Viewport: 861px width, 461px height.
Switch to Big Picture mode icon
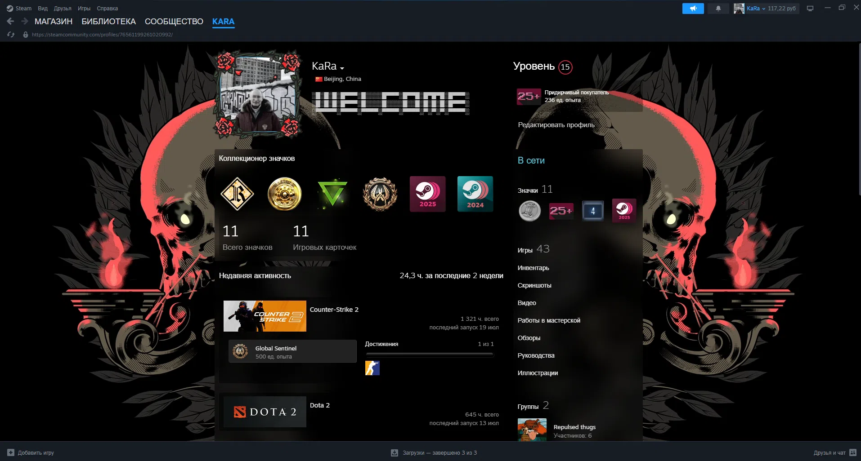click(x=810, y=9)
